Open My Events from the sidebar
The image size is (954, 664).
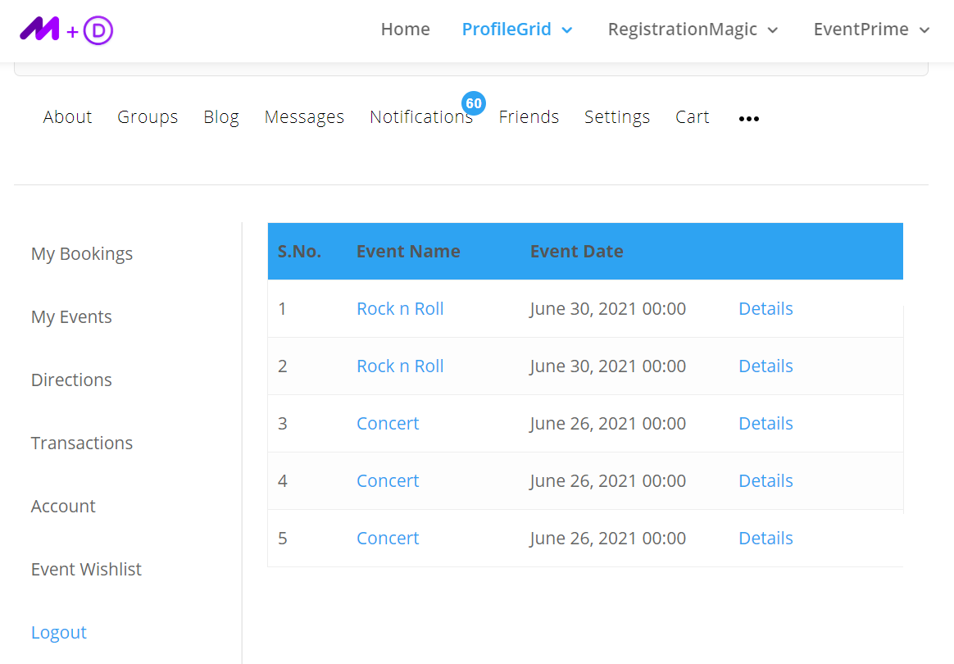tap(71, 316)
